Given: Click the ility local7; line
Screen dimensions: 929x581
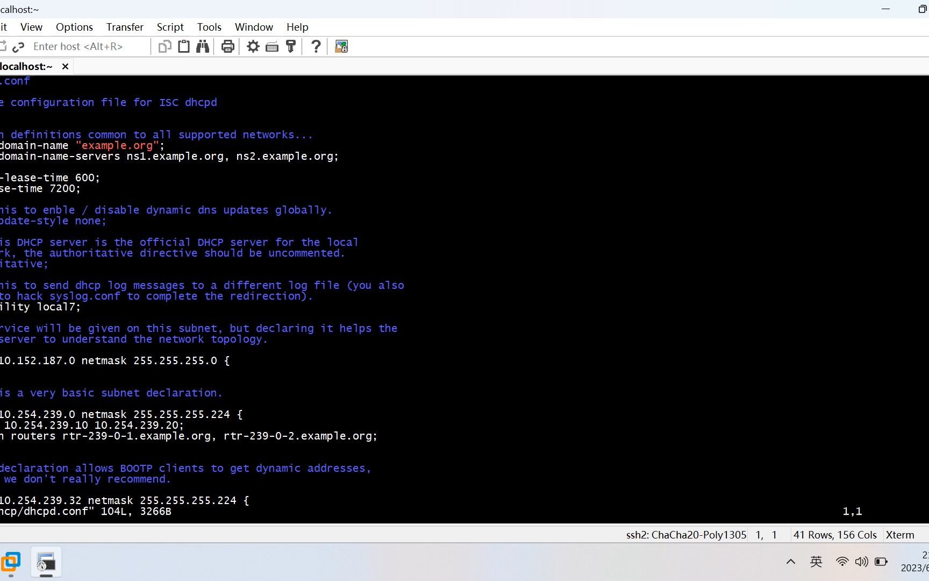Looking at the screenshot, I should (40, 307).
